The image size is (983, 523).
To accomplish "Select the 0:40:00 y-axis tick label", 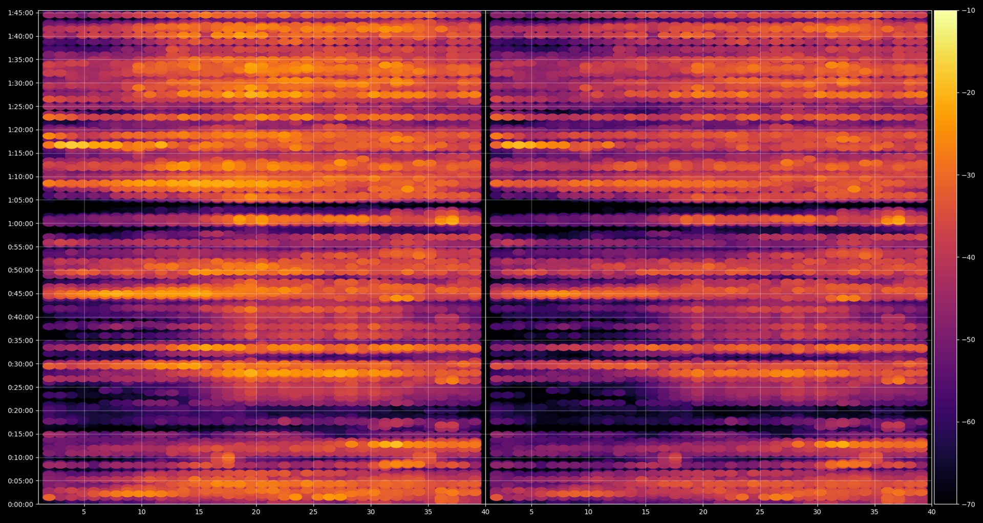I will tap(20, 317).
